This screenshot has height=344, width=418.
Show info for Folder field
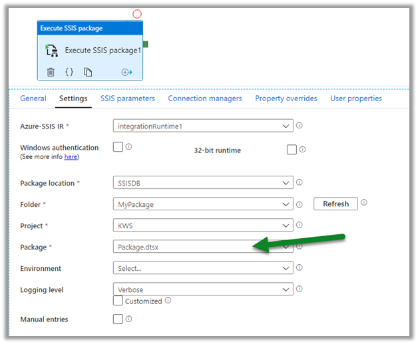pyautogui.click(x=300, y=204)
